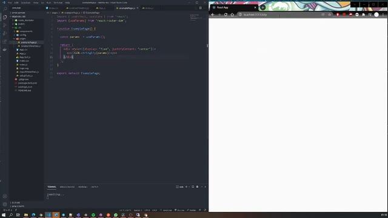Screen dimensions: 388x218
Task: Open App.js in the explorer
Action: coord(22,53)
